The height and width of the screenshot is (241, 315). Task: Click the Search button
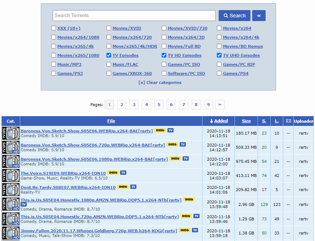point(235,16)
